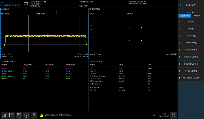204x119 pixels.
Task: Click the full-screen expand arrows icon
Action: [173, 115]
